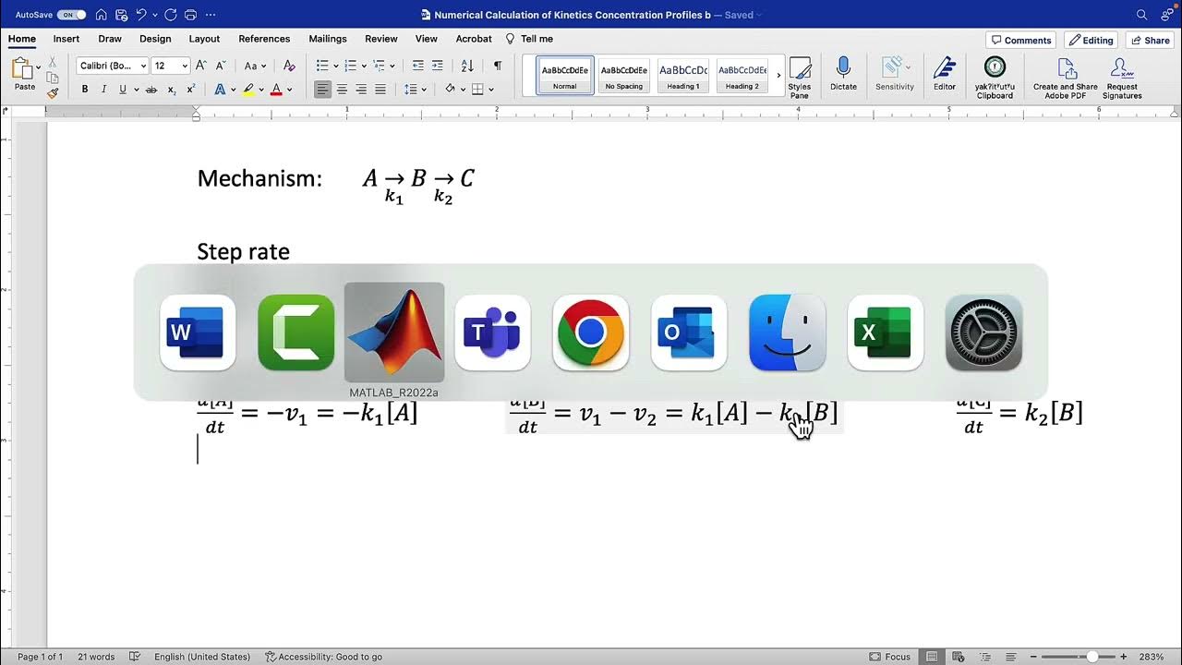Toggle Bold formatting
The height and width of the screenshot is (665, 1182).
[x=85, y=90]
